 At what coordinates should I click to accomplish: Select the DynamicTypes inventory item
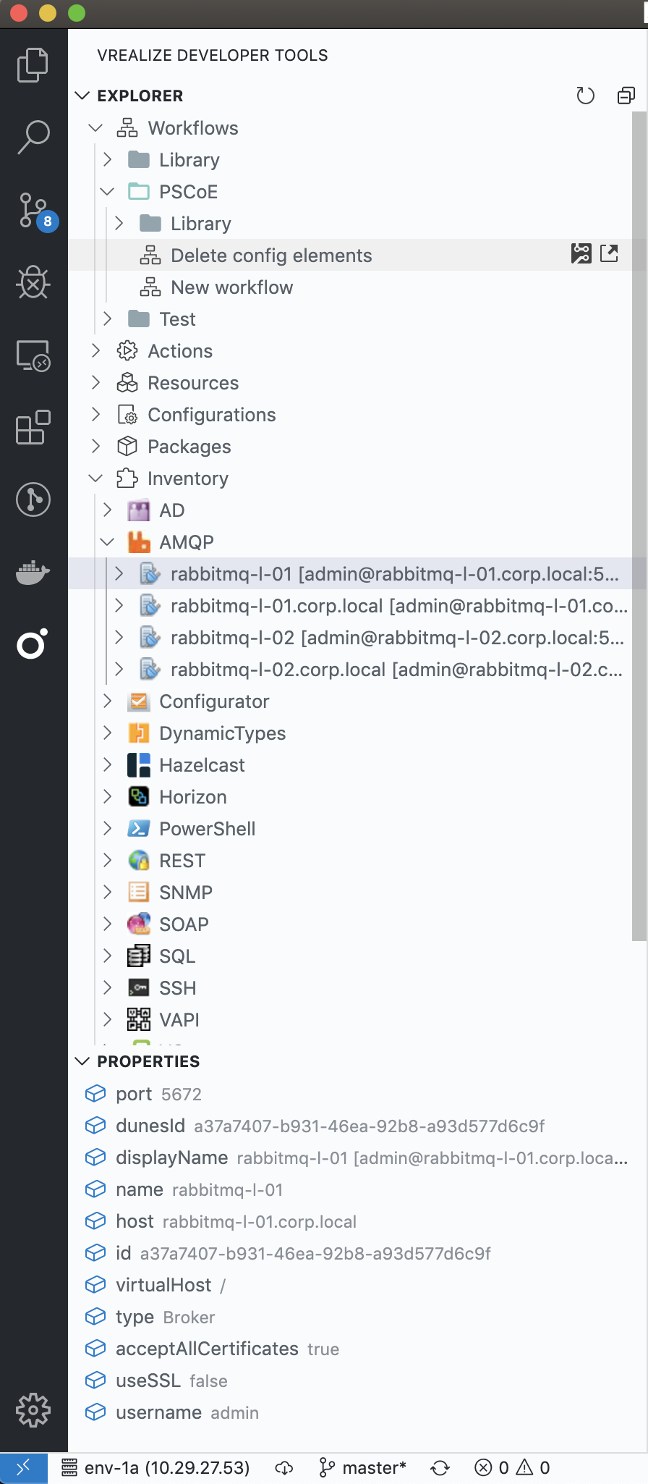click(x=222, y=733)
